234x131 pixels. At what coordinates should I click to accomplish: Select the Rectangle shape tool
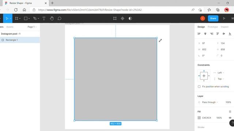pos(26,19)
